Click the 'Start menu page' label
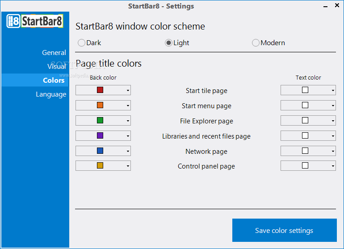 point(206,106)
